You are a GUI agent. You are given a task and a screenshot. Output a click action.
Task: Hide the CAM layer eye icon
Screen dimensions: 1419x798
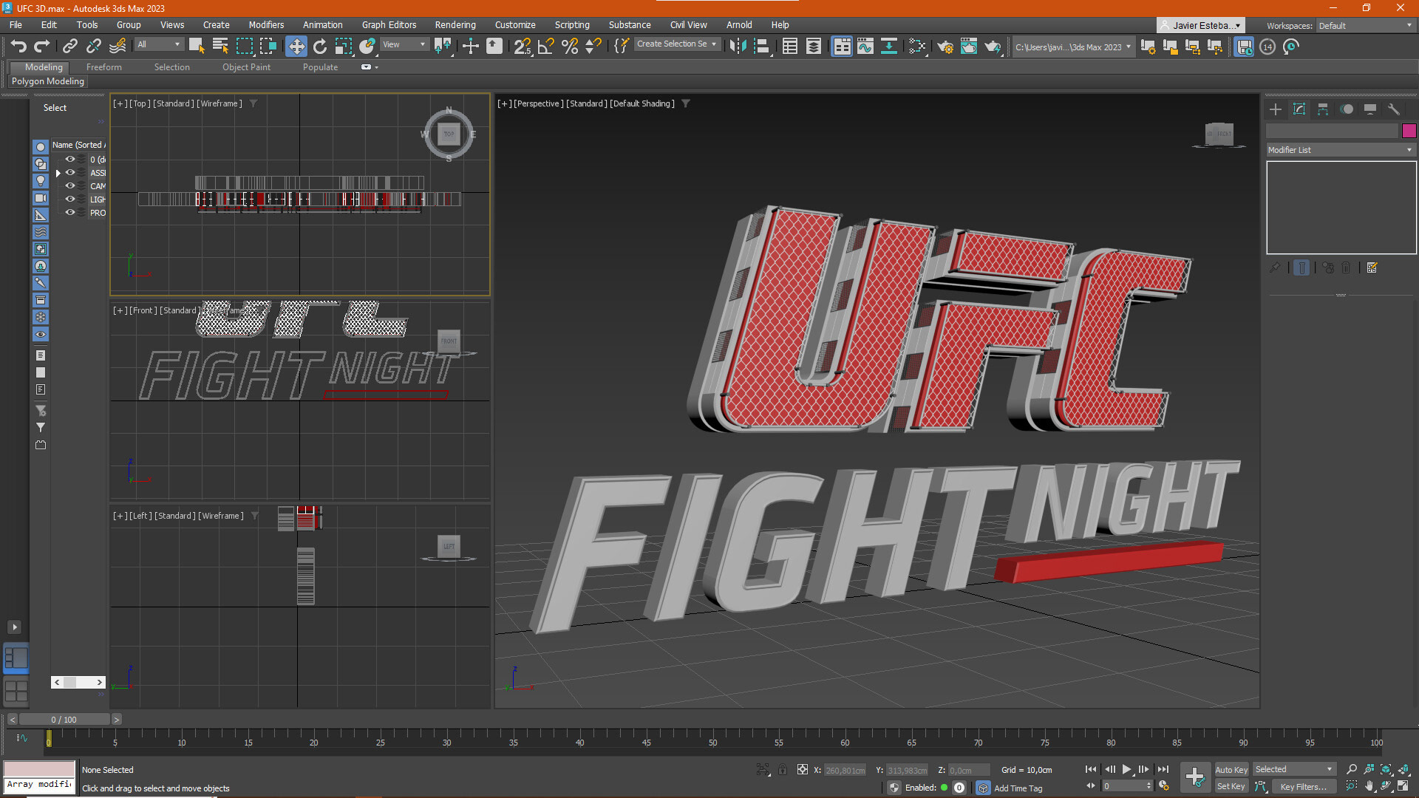click(70, 185)
